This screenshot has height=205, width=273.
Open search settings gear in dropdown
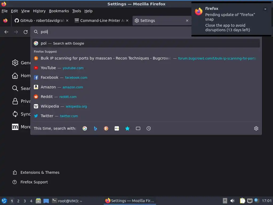coord(256,128)
